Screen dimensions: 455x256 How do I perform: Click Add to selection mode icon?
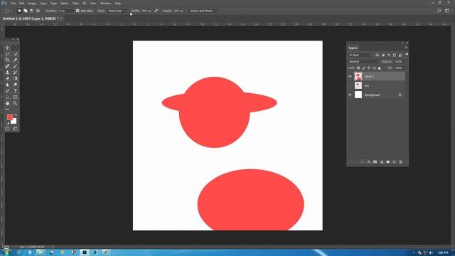[26, 11]
